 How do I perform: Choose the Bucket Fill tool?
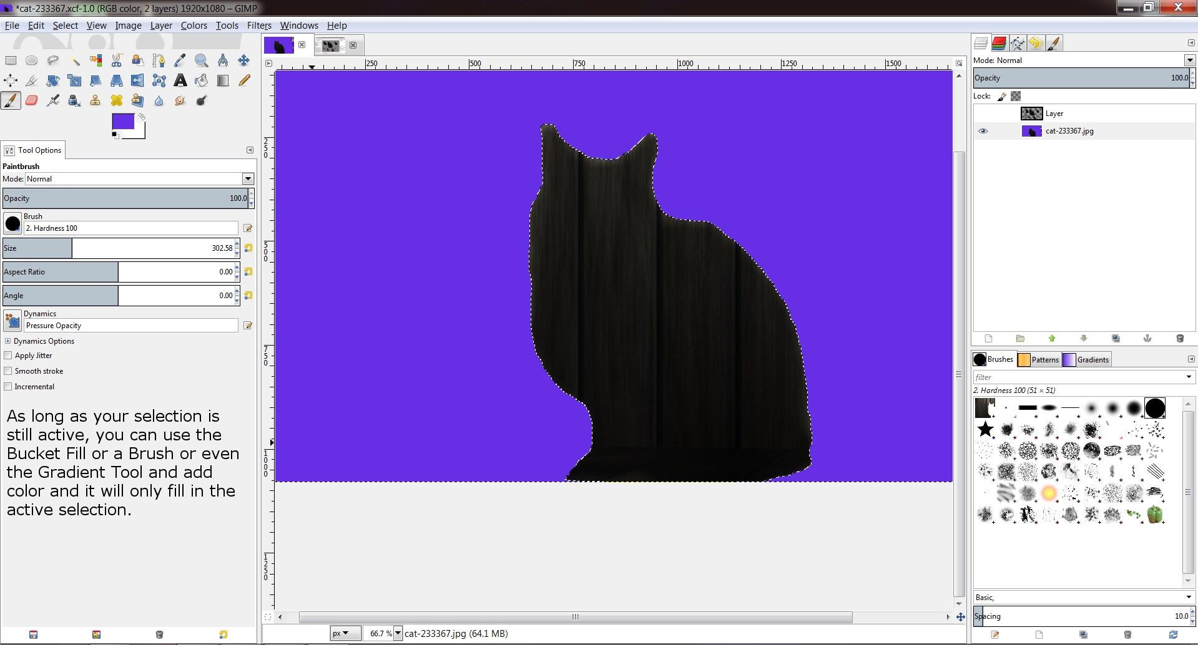tap(202, 80)
